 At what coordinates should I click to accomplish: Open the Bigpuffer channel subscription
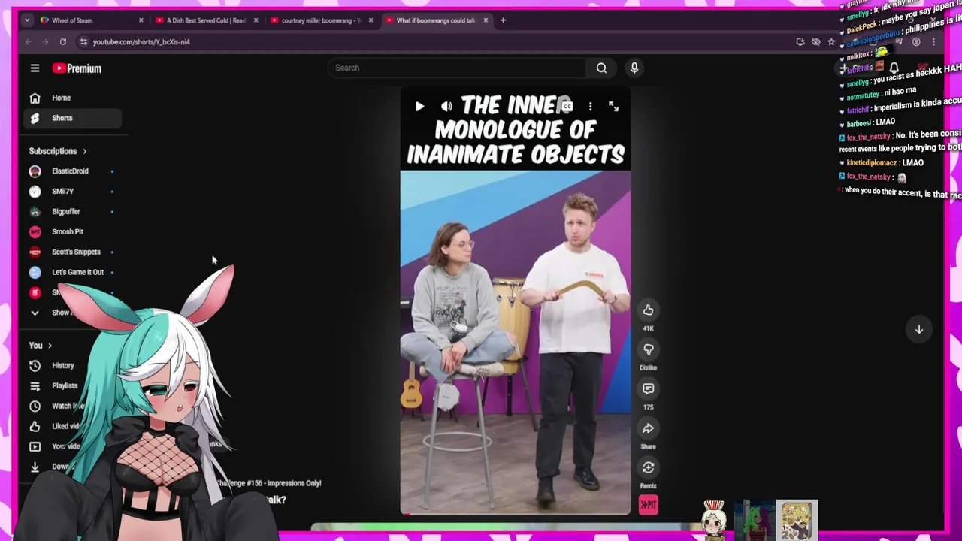(x=73, y=212)
